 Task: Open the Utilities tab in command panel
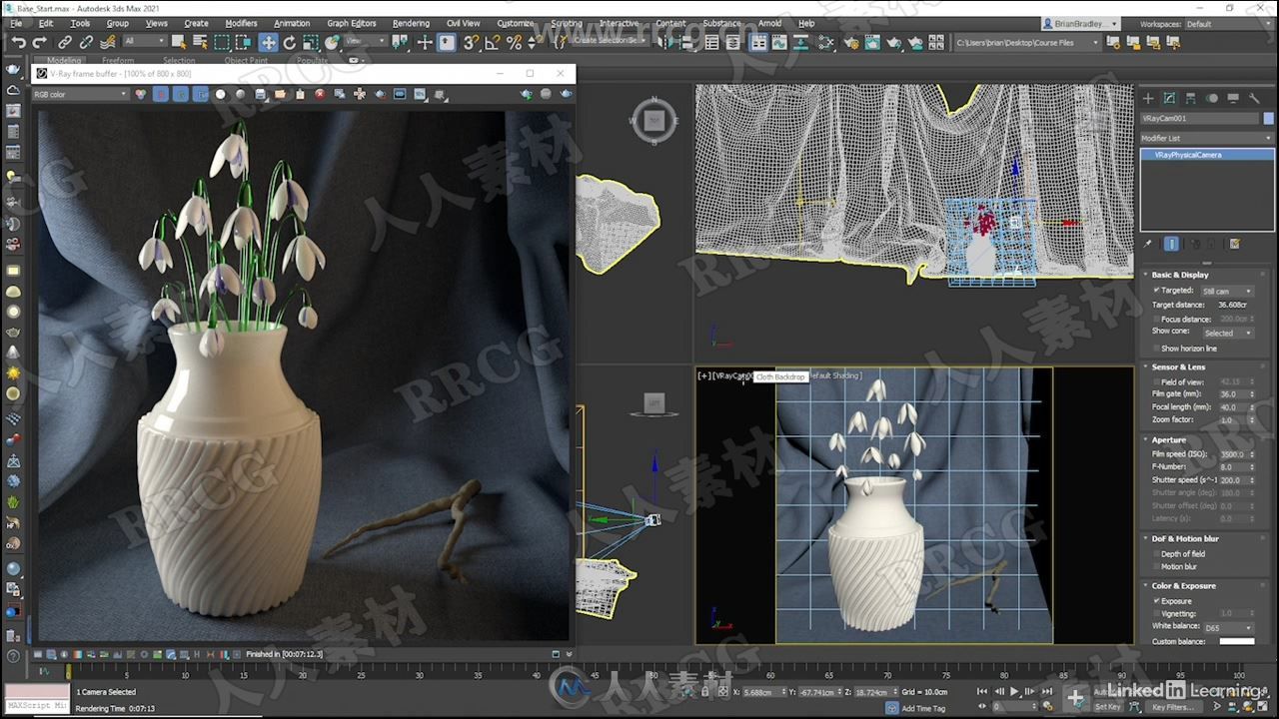coord(1255,98)
